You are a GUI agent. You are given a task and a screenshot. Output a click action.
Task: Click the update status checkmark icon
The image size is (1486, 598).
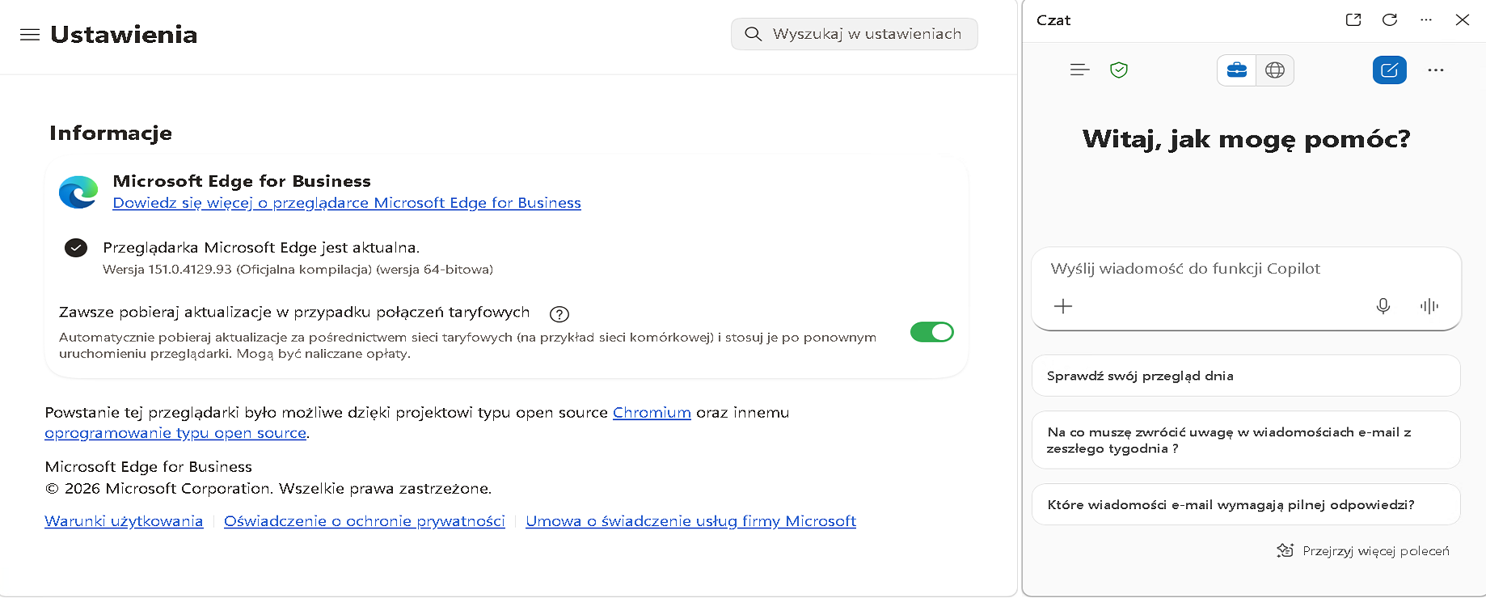(x=76, y=248)
